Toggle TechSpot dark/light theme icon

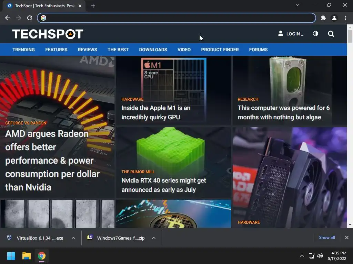(x=315, y=34)
